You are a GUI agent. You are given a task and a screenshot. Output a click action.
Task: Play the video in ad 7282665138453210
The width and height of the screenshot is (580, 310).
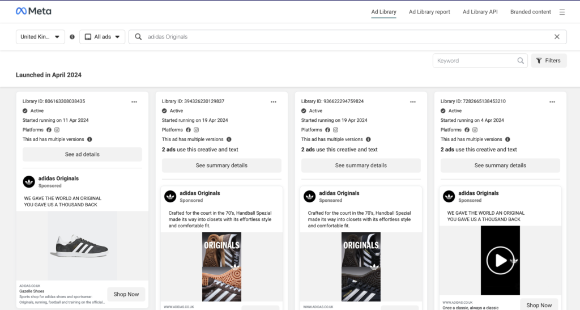pos(500,261)
